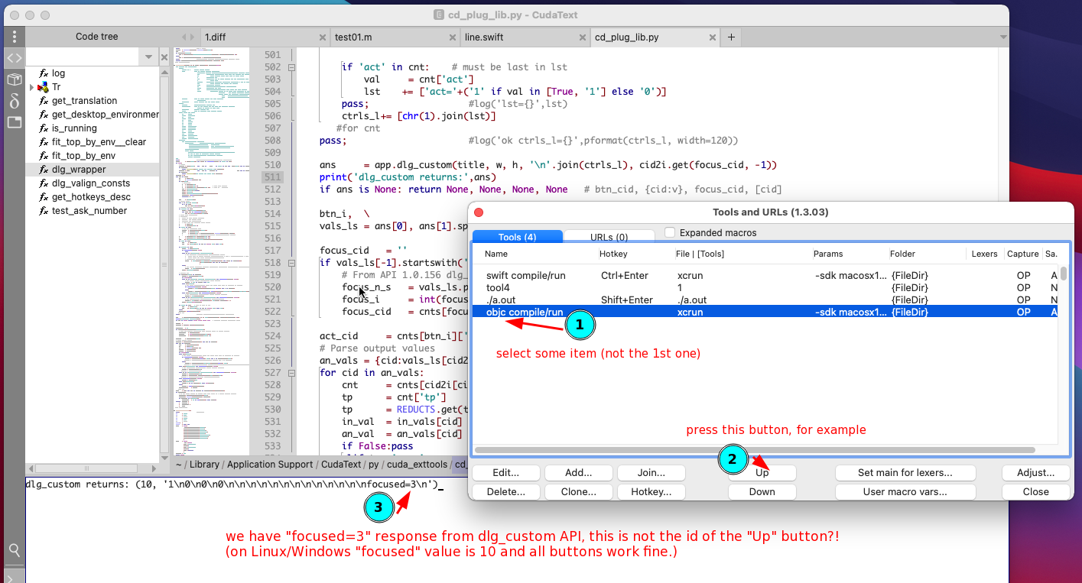This screenshot has width=1082, height=583.
Task: Open User macro vars... button
Action: click(x=905, y=492)
